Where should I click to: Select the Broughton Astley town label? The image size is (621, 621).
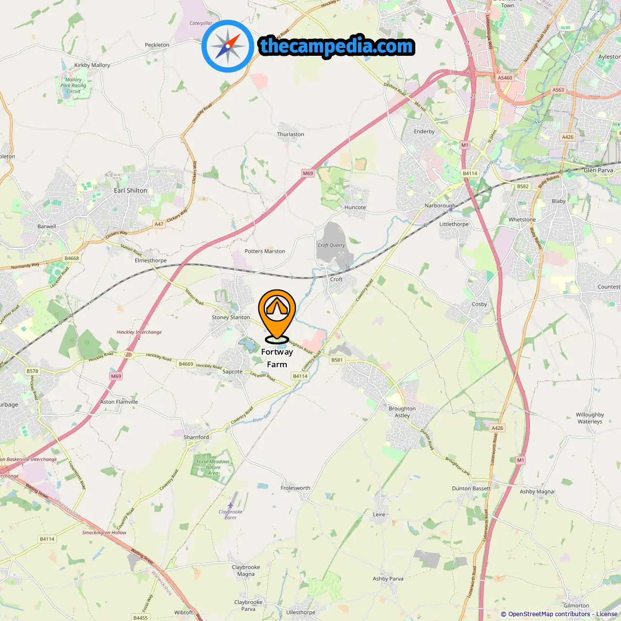pos(402,412)
